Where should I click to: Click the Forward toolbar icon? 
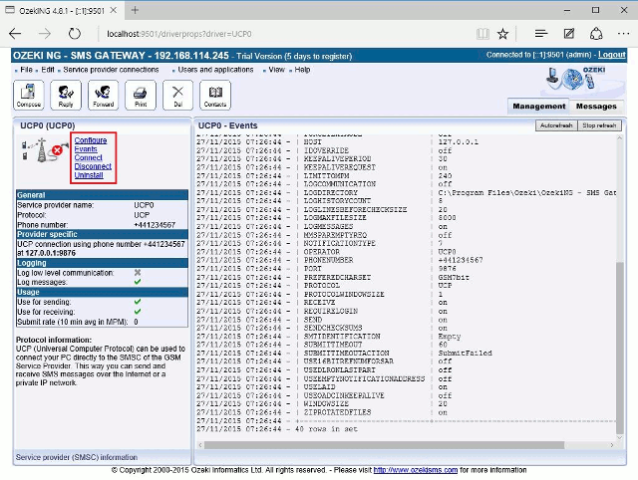coord(103,96)
